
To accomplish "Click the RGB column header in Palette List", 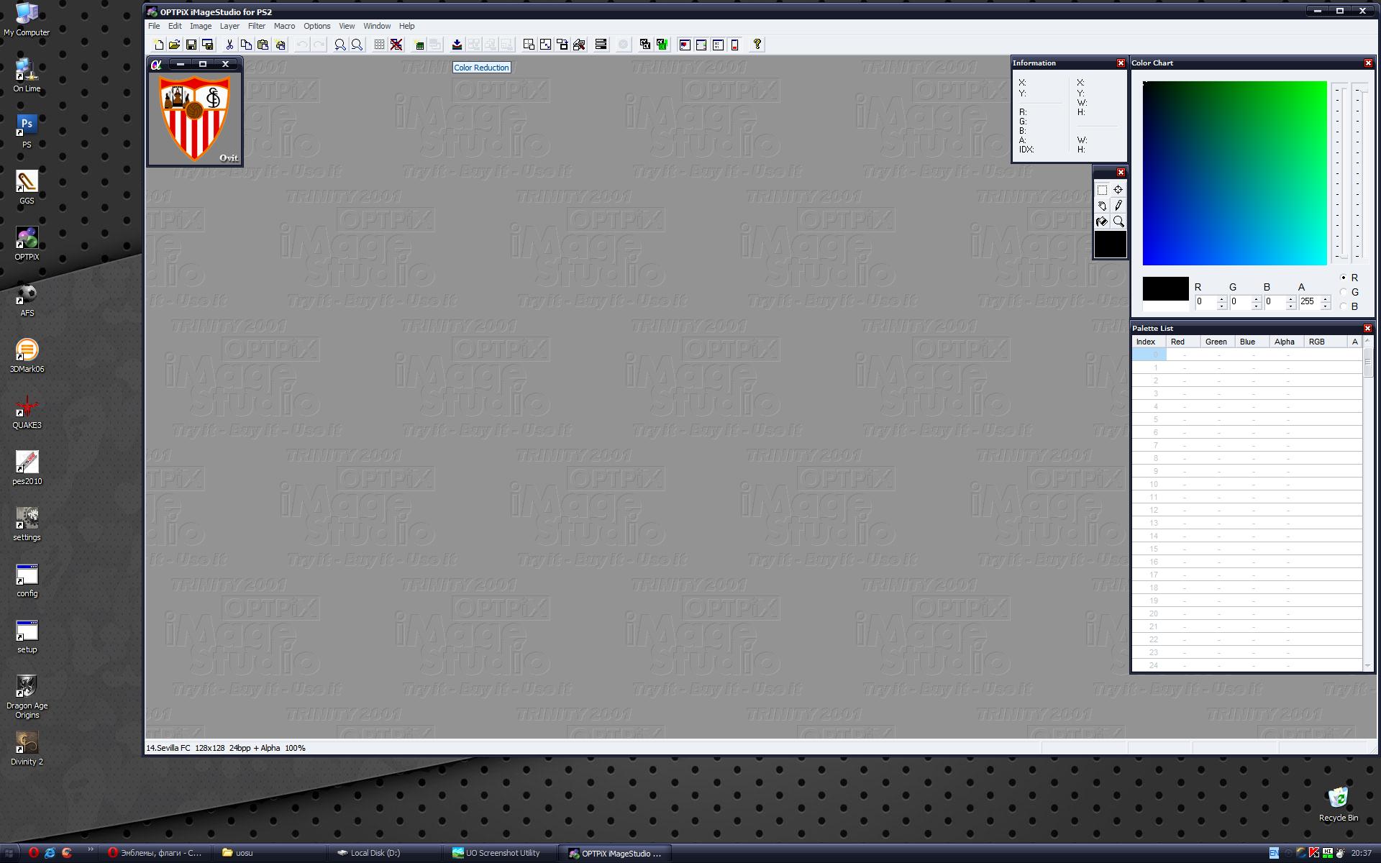I will (x=1326, y=342).
